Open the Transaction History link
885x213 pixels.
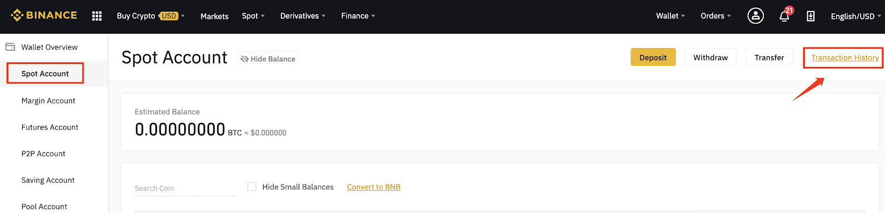click(x=845, y=57)
